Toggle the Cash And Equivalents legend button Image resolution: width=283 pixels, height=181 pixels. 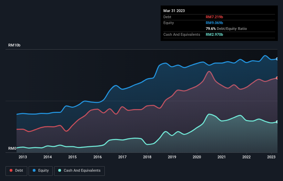(x=79, y=171)
